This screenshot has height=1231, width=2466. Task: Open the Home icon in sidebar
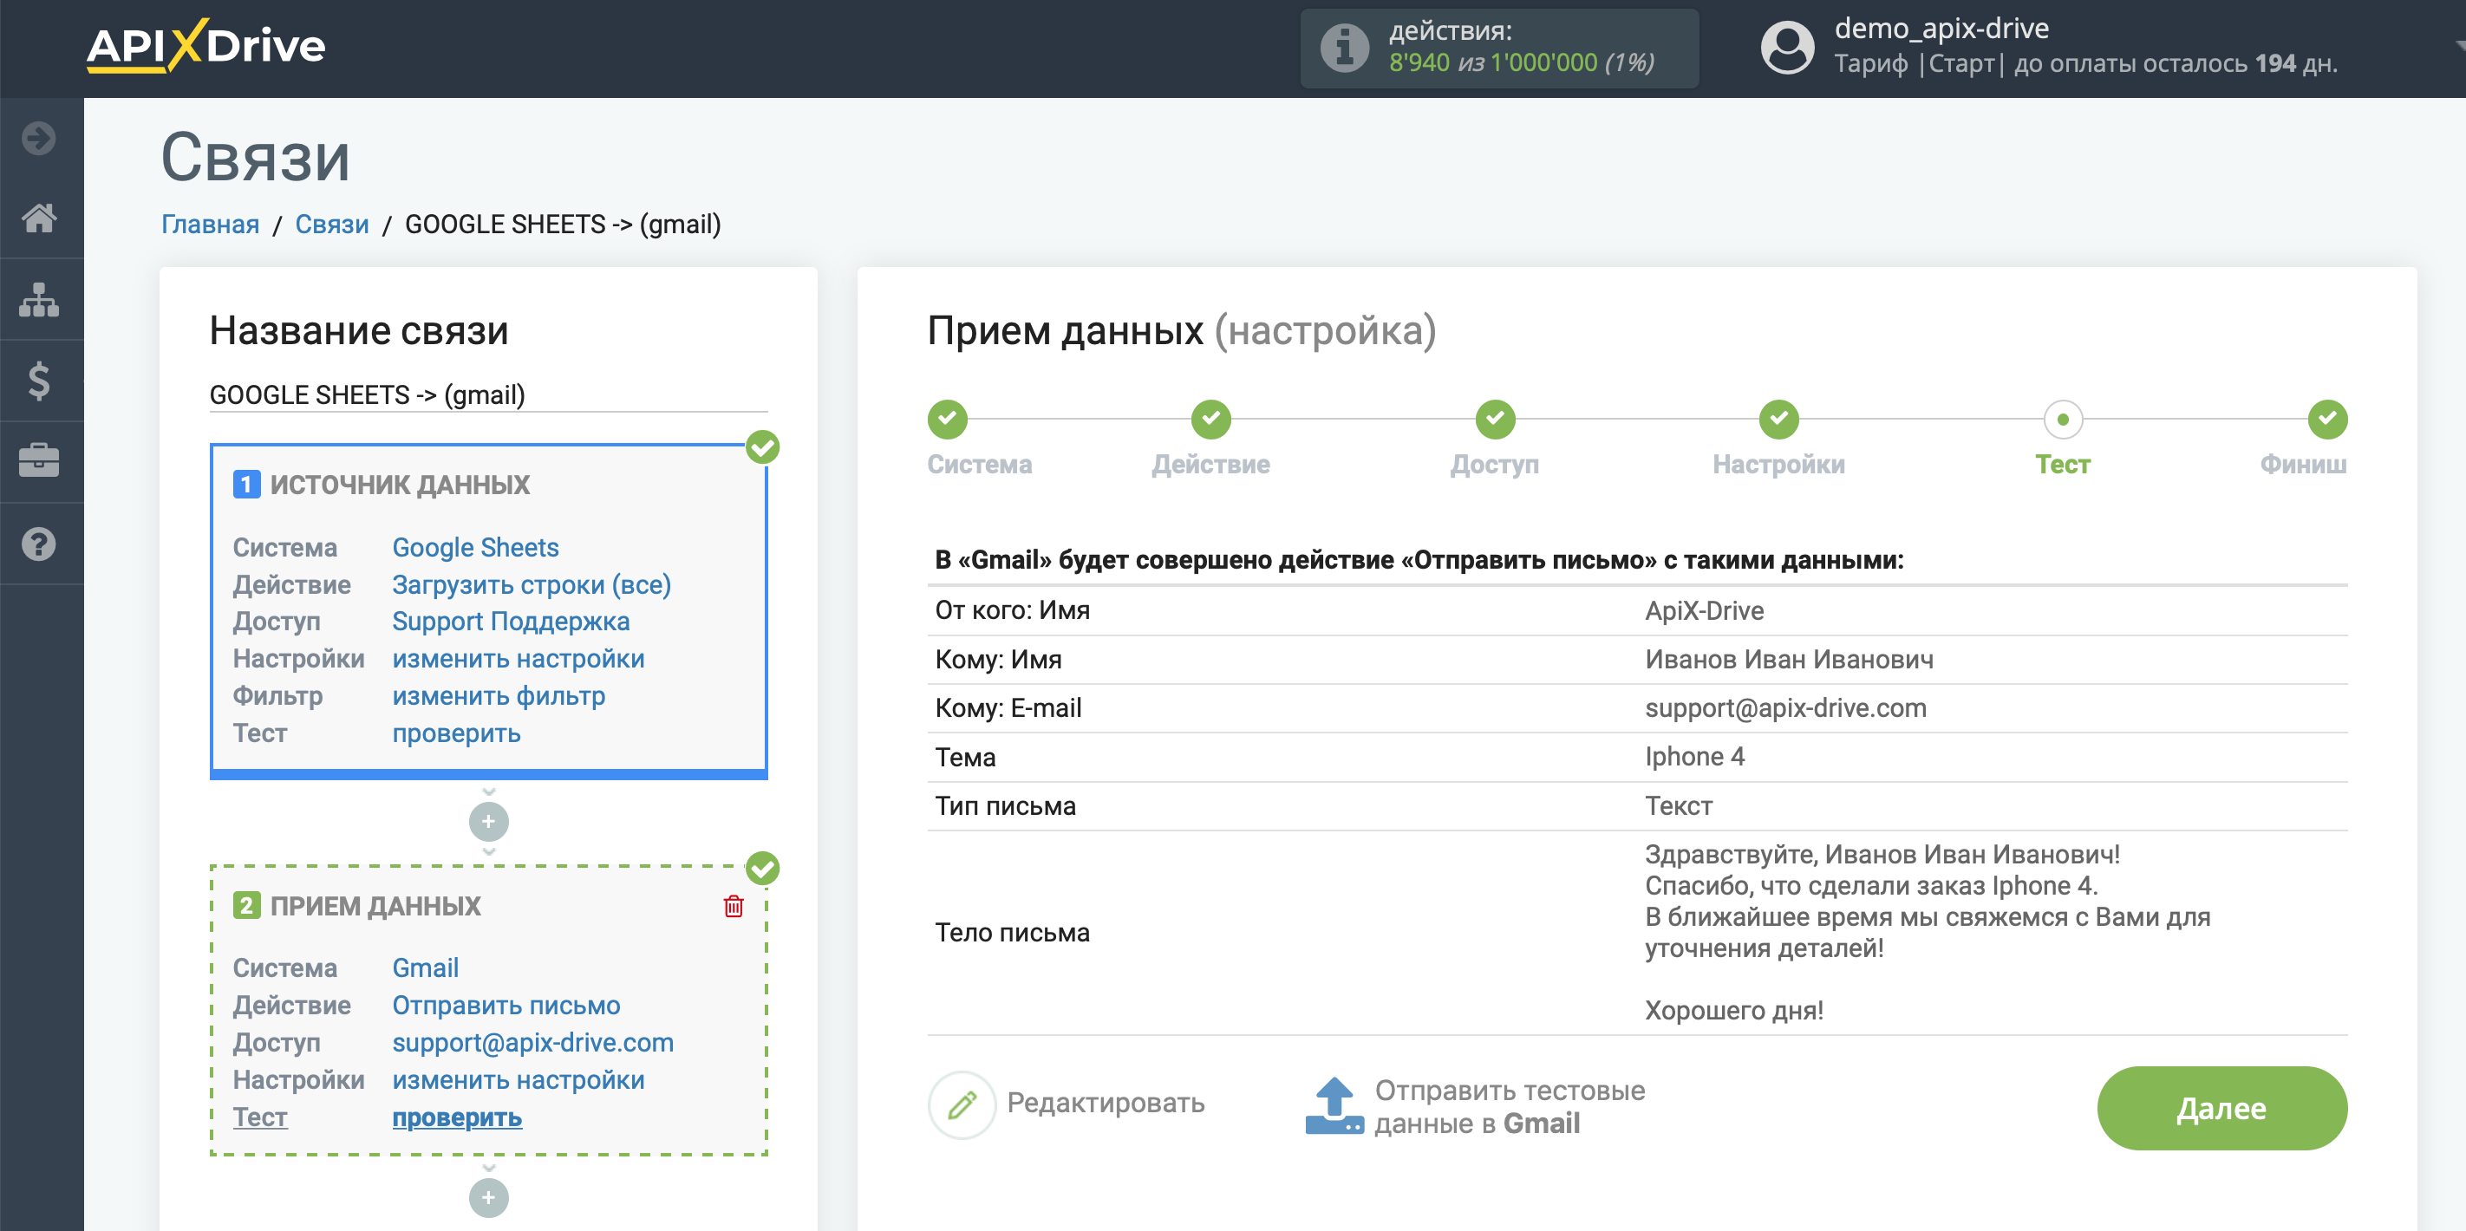pyautogui.click(x=39, y=218)
